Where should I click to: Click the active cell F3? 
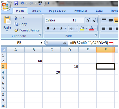point(105,66)
